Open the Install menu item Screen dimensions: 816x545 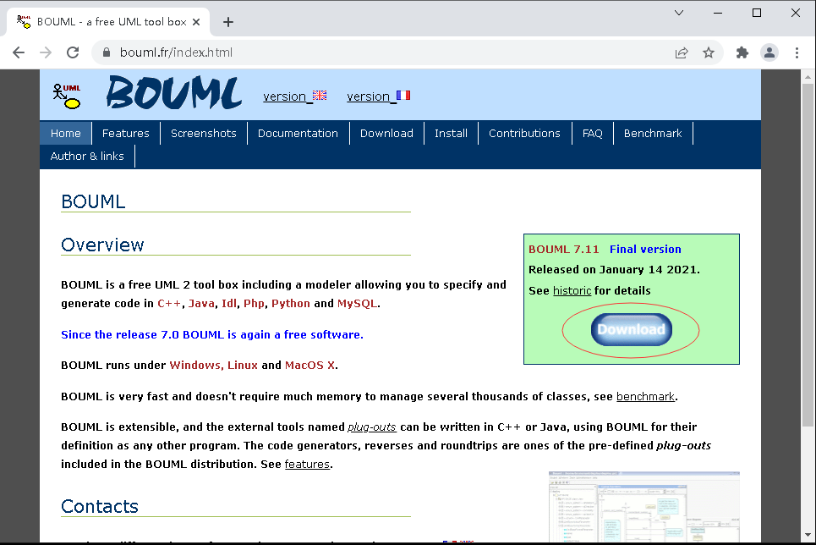click(x=451, y=134)
